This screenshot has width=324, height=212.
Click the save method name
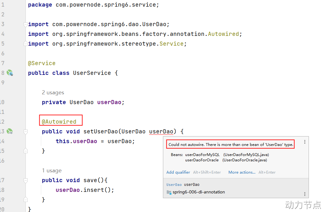point(90,180)
